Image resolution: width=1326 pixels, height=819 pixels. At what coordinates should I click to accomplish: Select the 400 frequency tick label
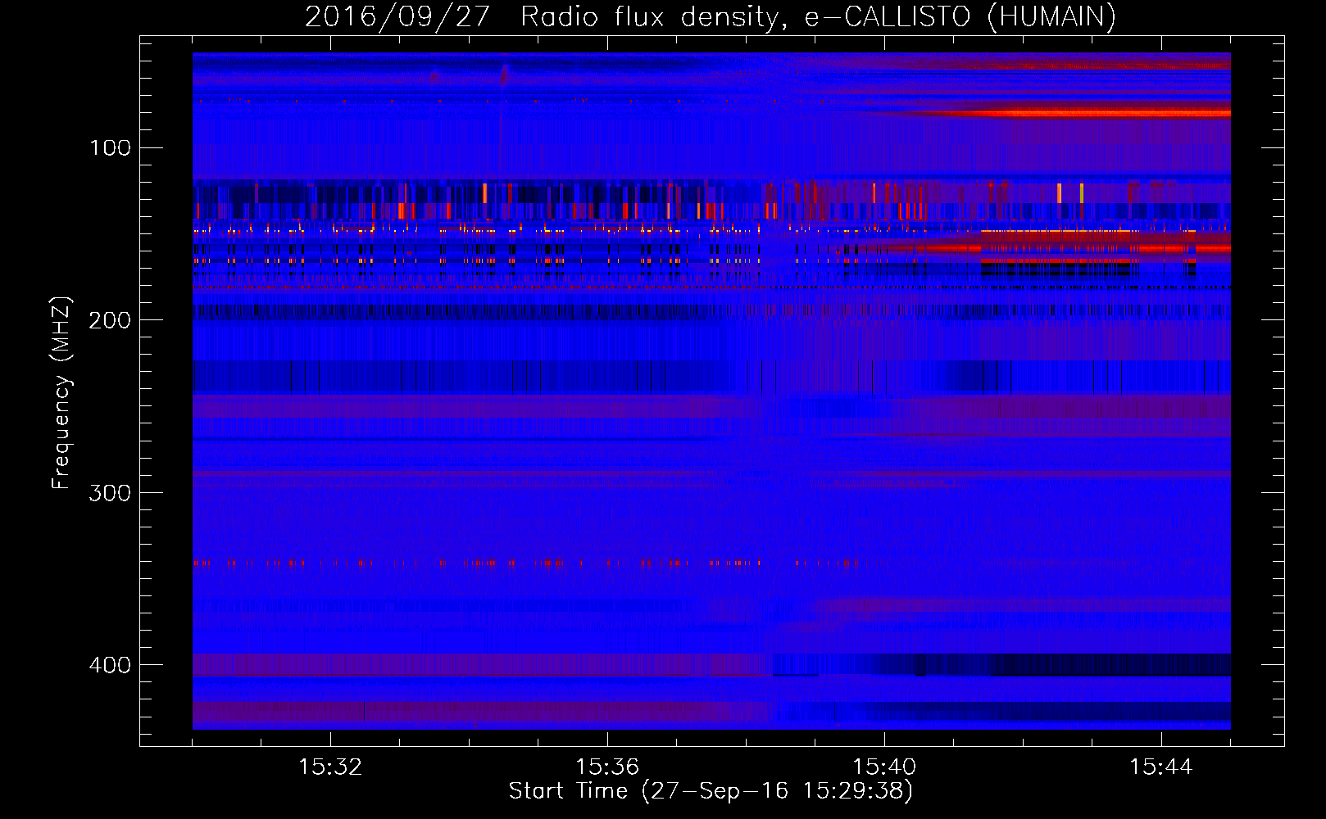110,664
